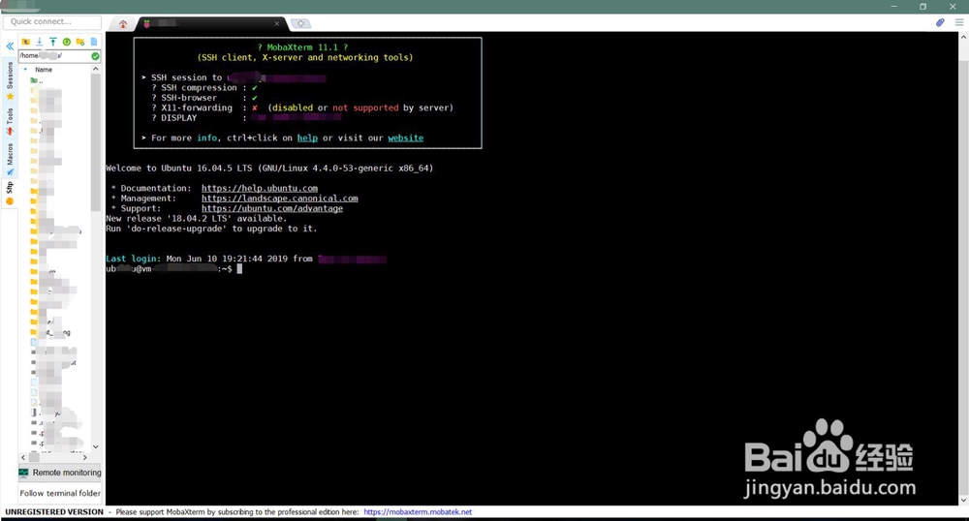Close the SSH session tab

tap(277, 23)
